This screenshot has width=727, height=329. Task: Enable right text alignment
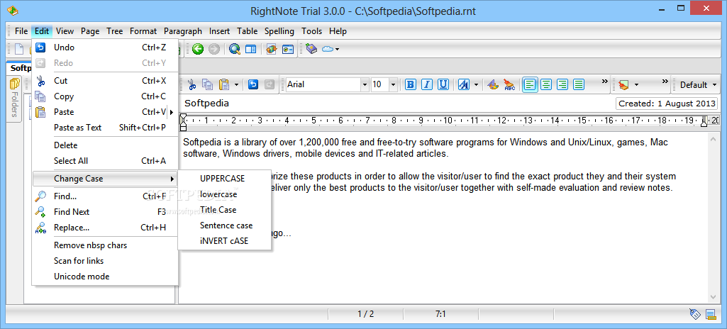click(x=562, y=84)
